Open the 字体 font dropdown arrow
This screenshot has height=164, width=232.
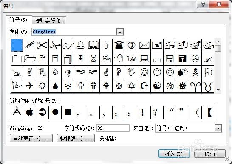(120, 32)
